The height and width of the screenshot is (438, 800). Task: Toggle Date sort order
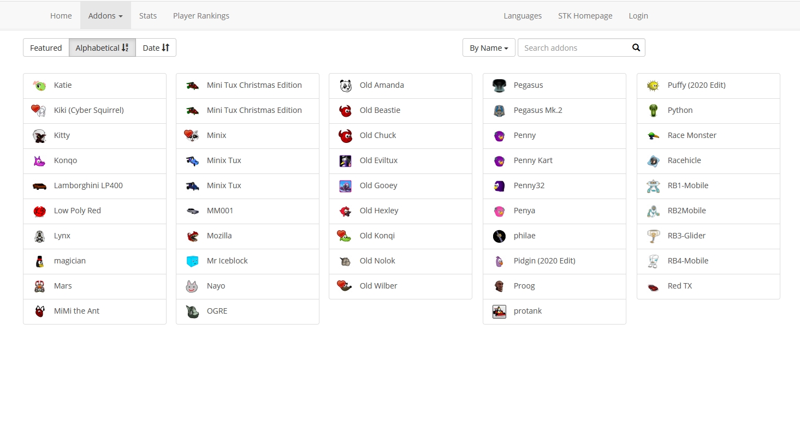pyautogui.click(x=156, y=47)
